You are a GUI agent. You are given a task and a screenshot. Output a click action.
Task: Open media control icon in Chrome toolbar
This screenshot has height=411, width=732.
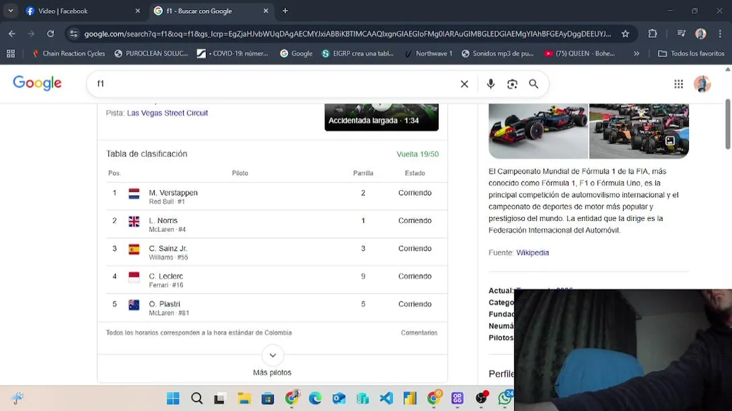point(681,34)
